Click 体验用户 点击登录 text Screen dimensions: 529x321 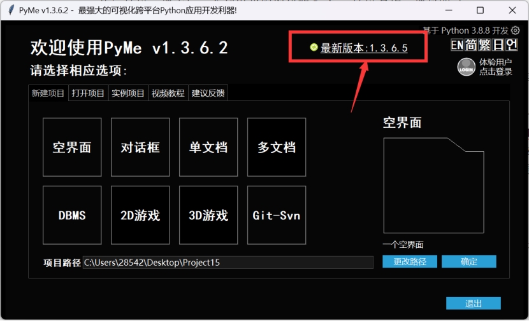coord(496,67)
